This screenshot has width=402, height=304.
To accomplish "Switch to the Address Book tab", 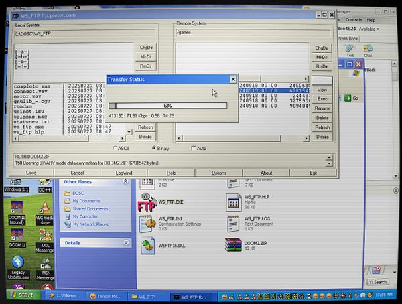I will click(348, 38).
